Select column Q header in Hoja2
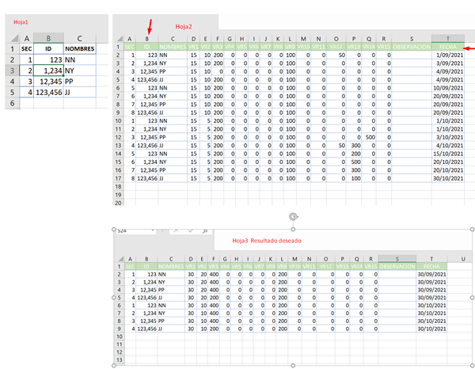Screen dimensions: 475x369 [369, 39]
